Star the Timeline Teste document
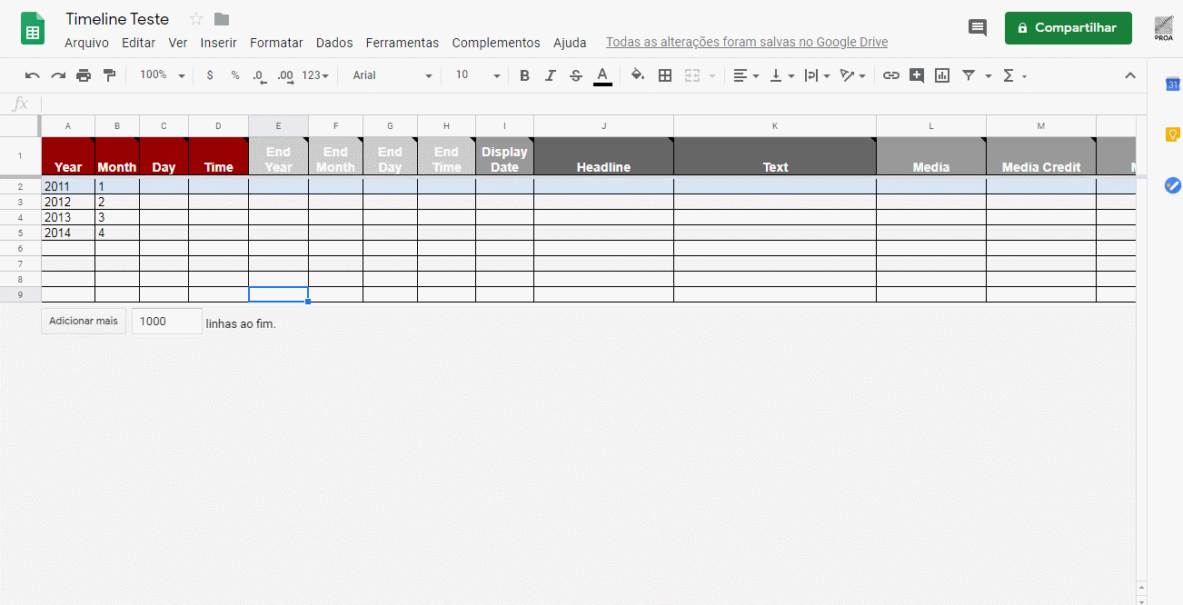This screenshot has width=1183, height=605. [x=196, y=19]
